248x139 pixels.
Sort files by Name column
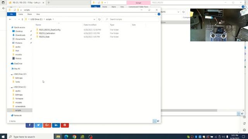(x=38, y=25)
